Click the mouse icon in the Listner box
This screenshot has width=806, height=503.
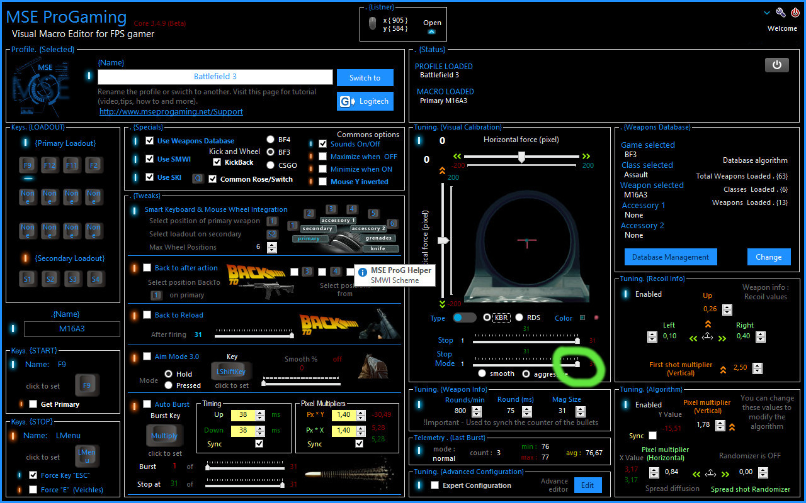[x=372, y=23]
